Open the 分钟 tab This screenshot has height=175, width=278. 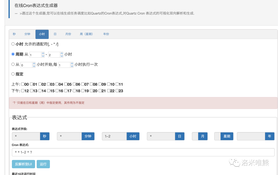point(27,34)
